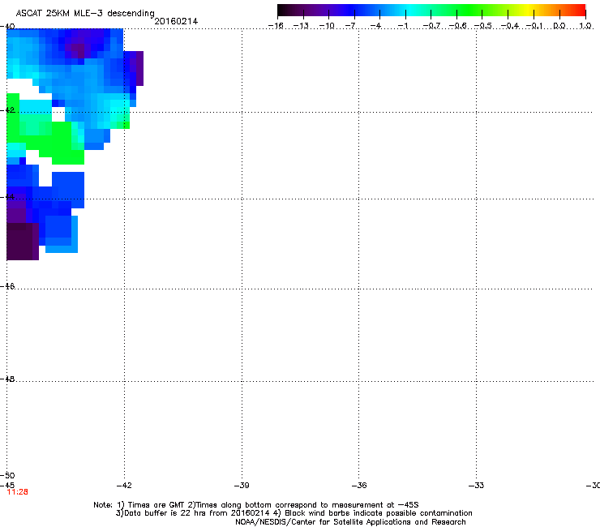The image size is (600, 527).
Task: Click the -33 longitude axis label
Action: tap(477, 486)
